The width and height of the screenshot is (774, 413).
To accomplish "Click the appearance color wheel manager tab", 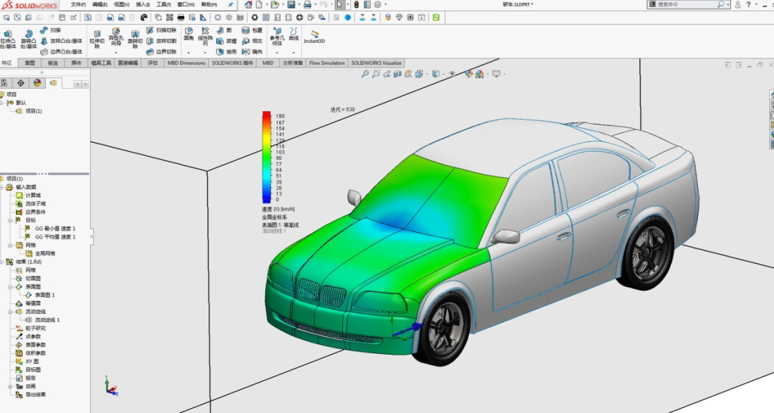I will click(x=37, y=83).
